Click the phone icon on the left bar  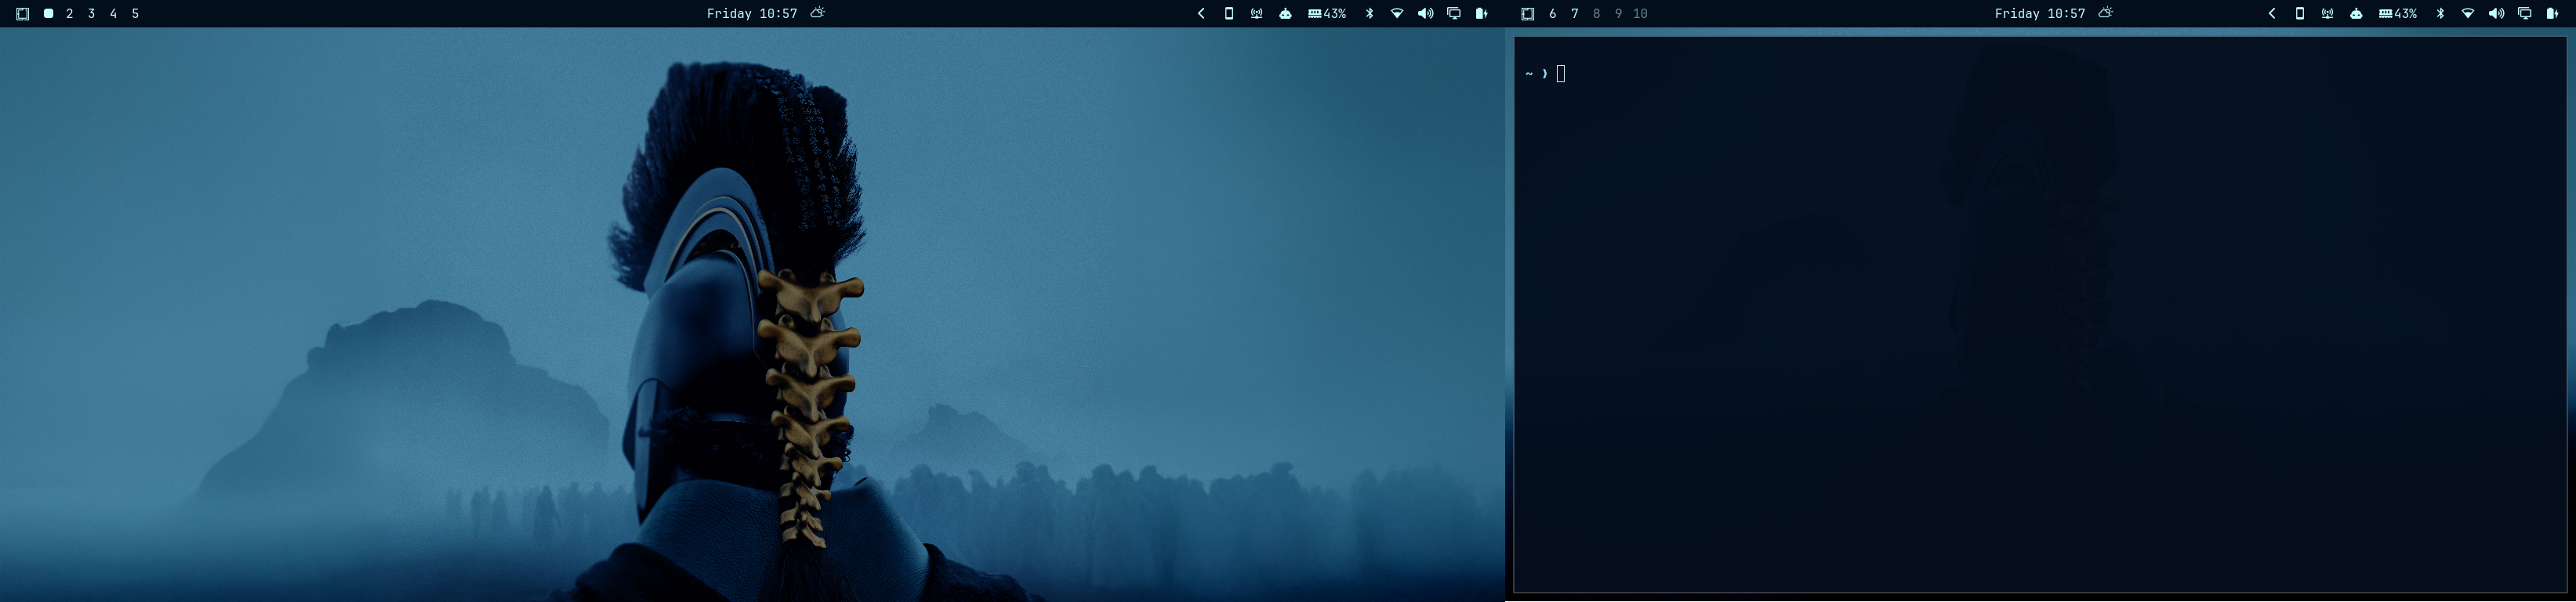pos(1229,14)
